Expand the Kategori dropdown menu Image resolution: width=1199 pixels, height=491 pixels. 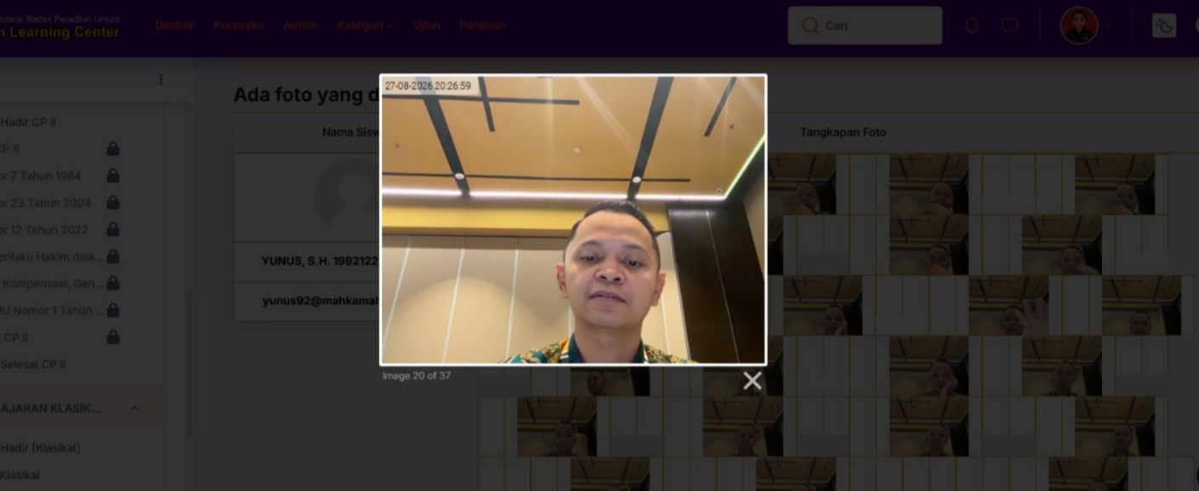click(365, 25)
